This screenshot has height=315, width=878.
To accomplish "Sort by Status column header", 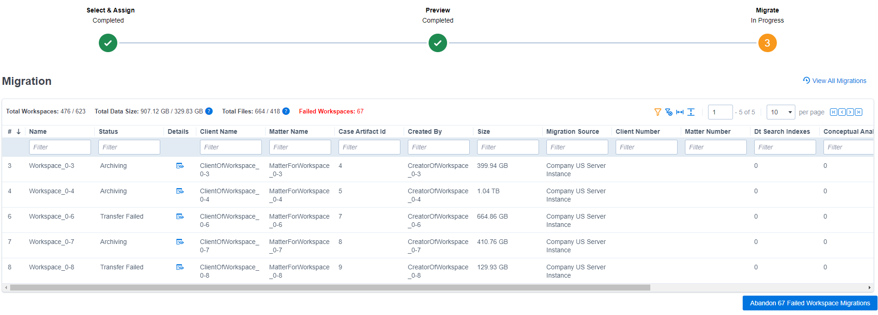I will click(x=109, y=131).
